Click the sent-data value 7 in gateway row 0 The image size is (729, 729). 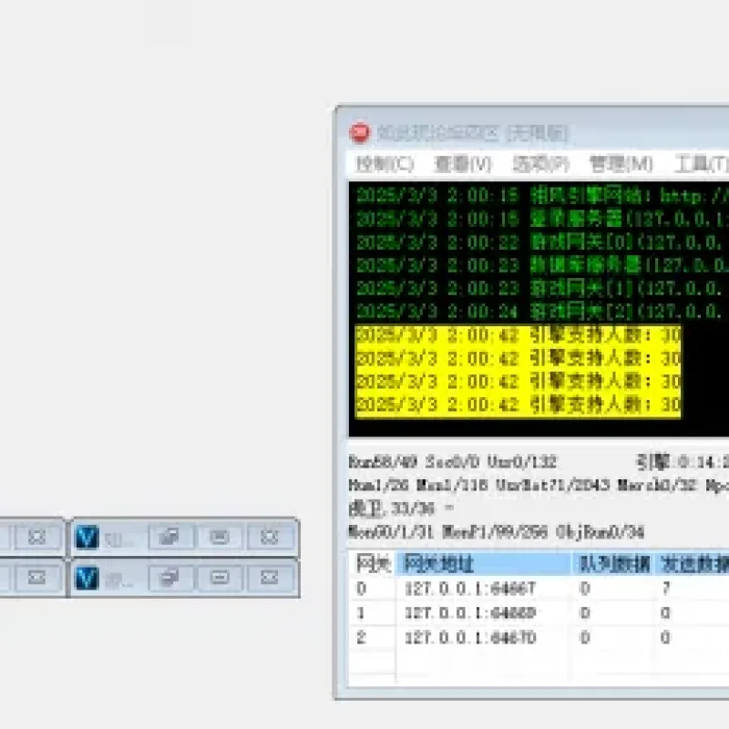[666, 589]
